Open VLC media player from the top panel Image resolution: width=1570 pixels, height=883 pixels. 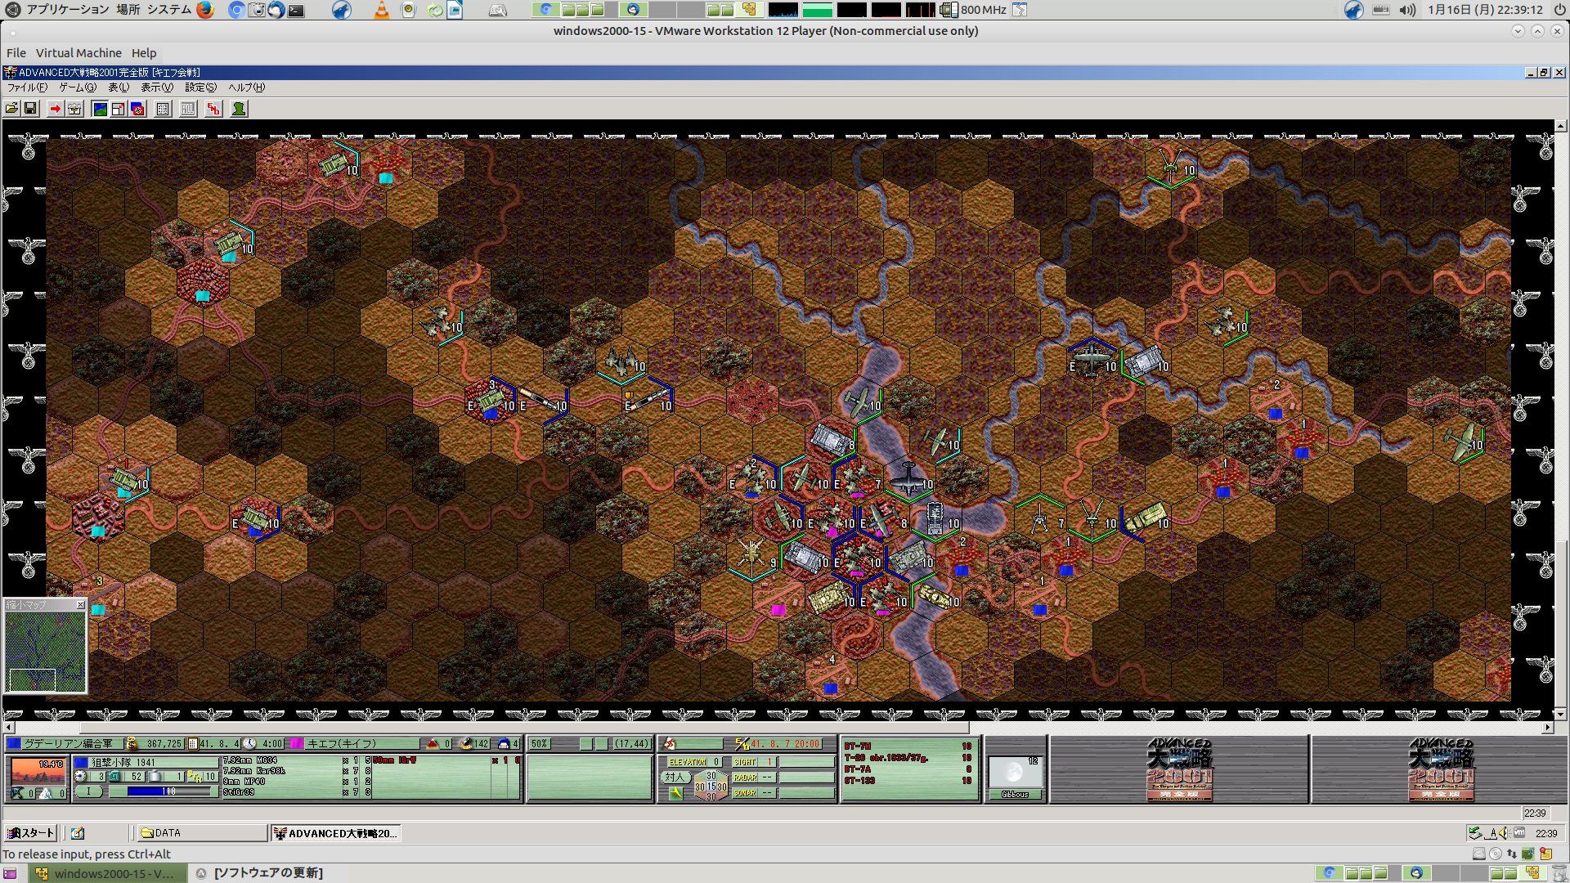(382, 10)
